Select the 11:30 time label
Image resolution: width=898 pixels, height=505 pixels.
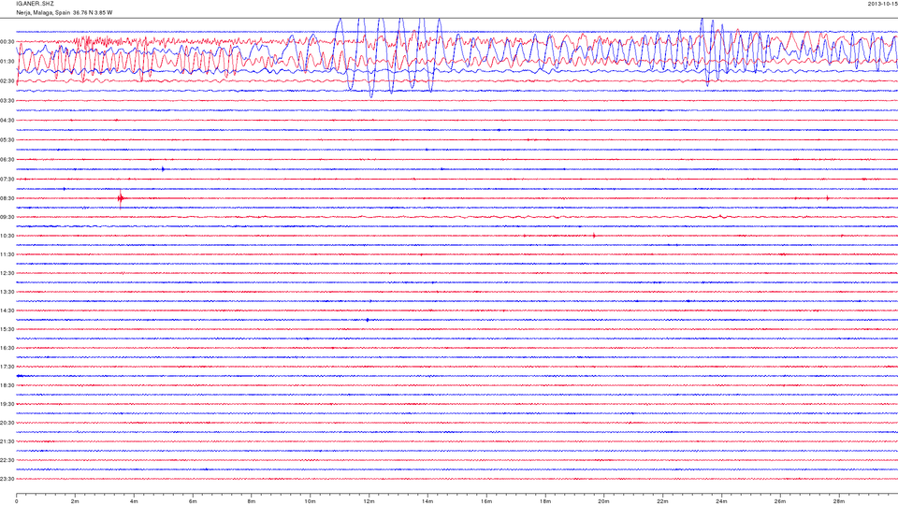click(7, 254)
